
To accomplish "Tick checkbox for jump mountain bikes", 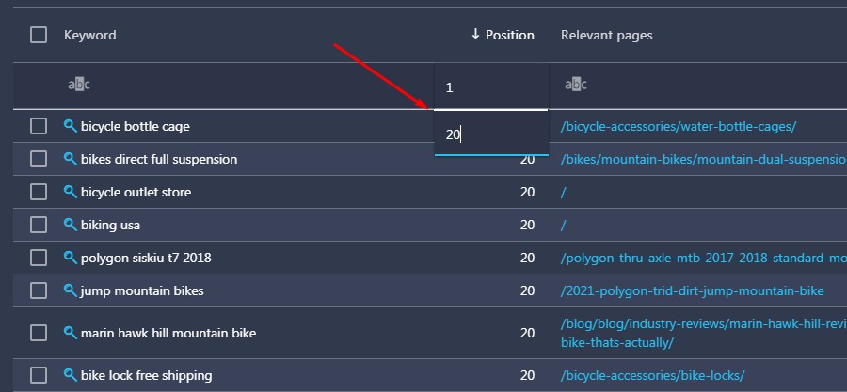I will tap(39, 290).
